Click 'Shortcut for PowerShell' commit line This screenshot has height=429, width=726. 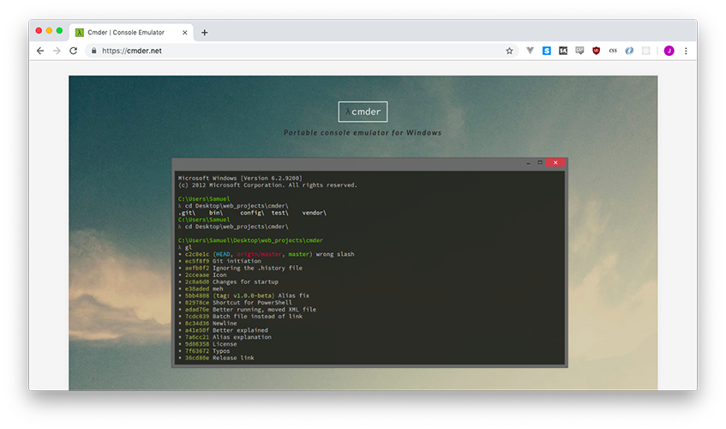click(235, 303)
